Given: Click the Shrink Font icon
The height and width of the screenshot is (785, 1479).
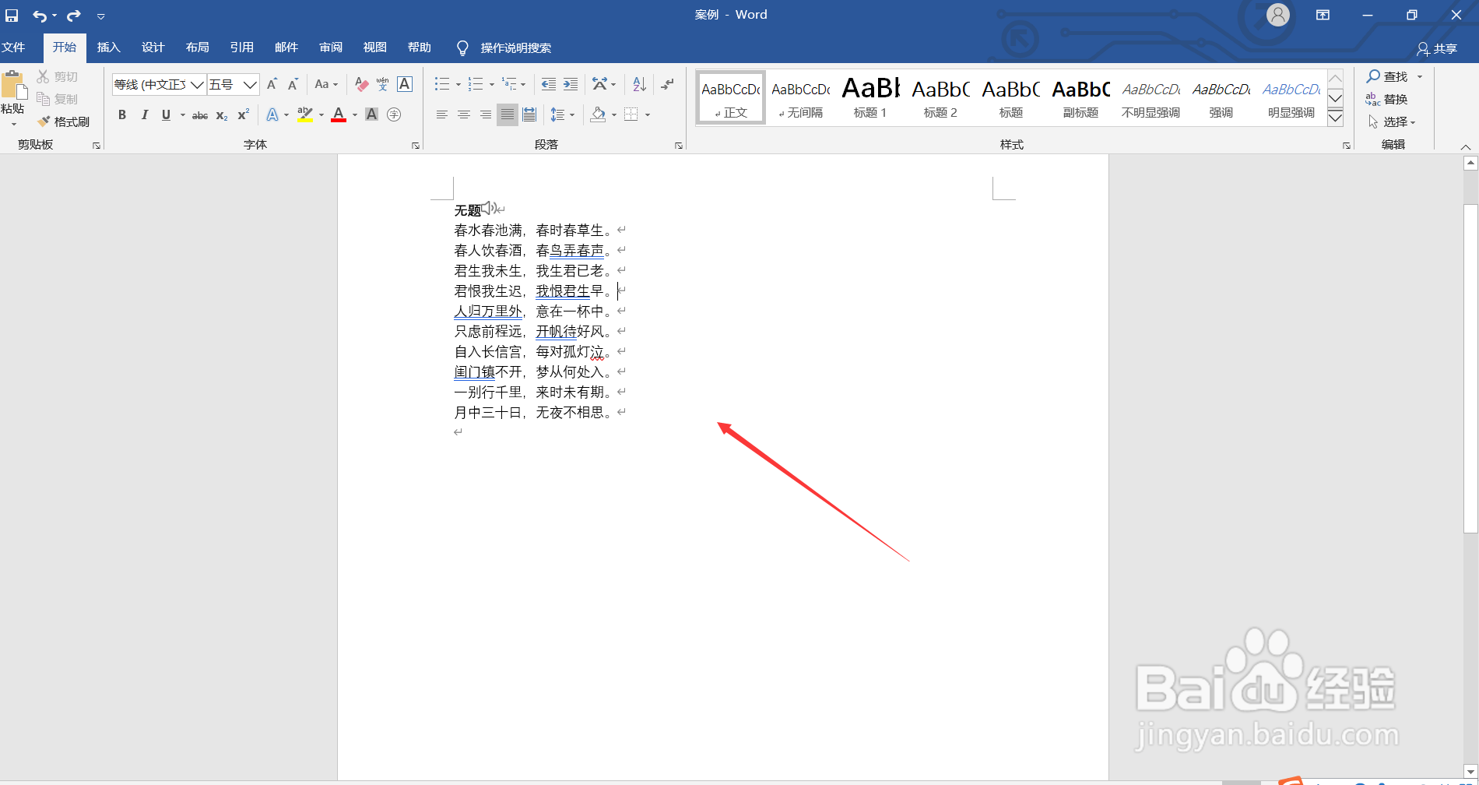Looking at the screenshot, I should coord(293,84).
